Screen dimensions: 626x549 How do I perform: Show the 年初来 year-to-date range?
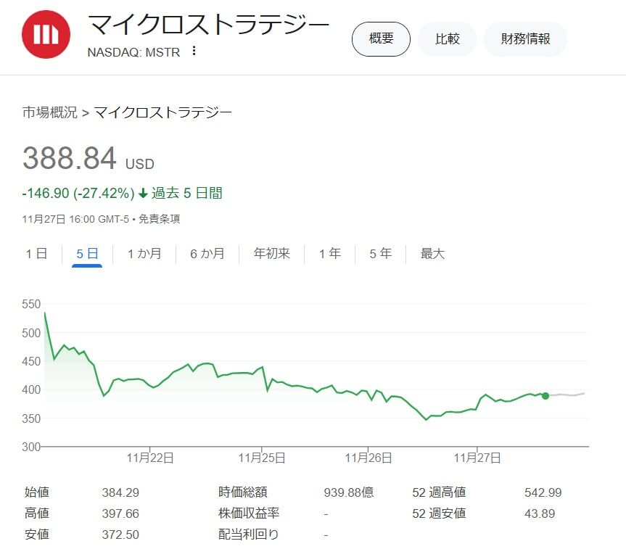pyautogui.click(x=271, y=254)
